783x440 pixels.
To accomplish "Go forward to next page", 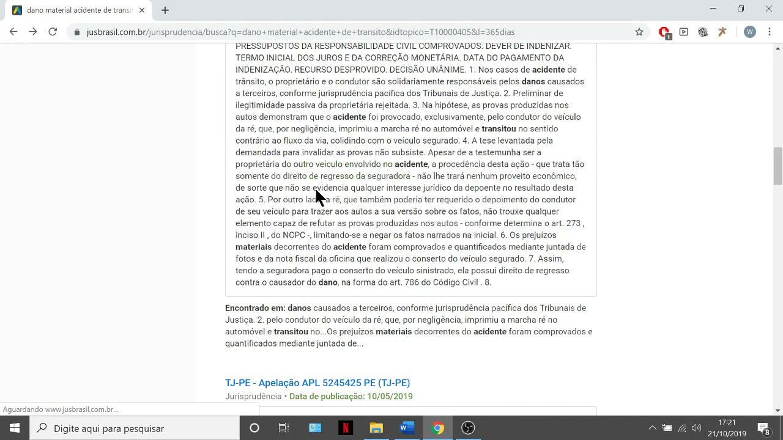I will point(33,32).
